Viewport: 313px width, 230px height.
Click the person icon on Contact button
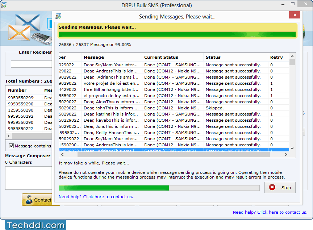[x=29, y=200]
